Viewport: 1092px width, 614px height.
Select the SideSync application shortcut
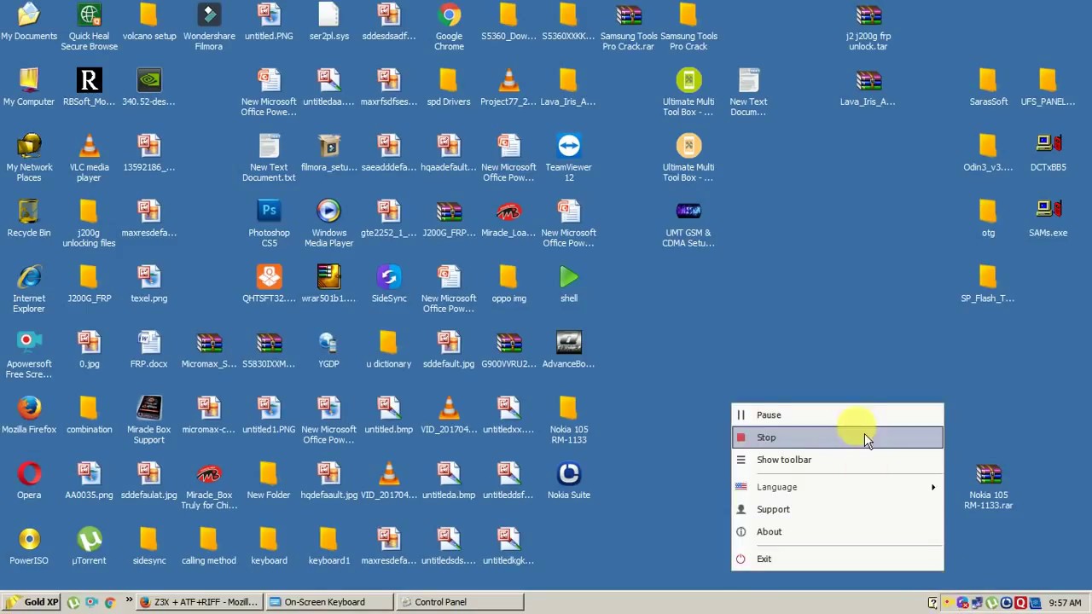(x=389, y=285)
